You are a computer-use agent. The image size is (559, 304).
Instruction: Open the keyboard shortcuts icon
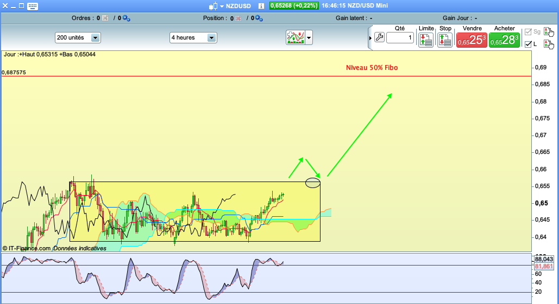(32, 7)
